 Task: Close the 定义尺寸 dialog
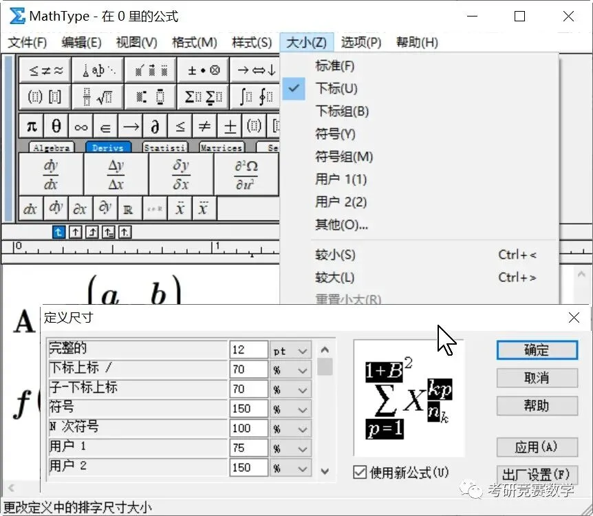click(574, 318)
